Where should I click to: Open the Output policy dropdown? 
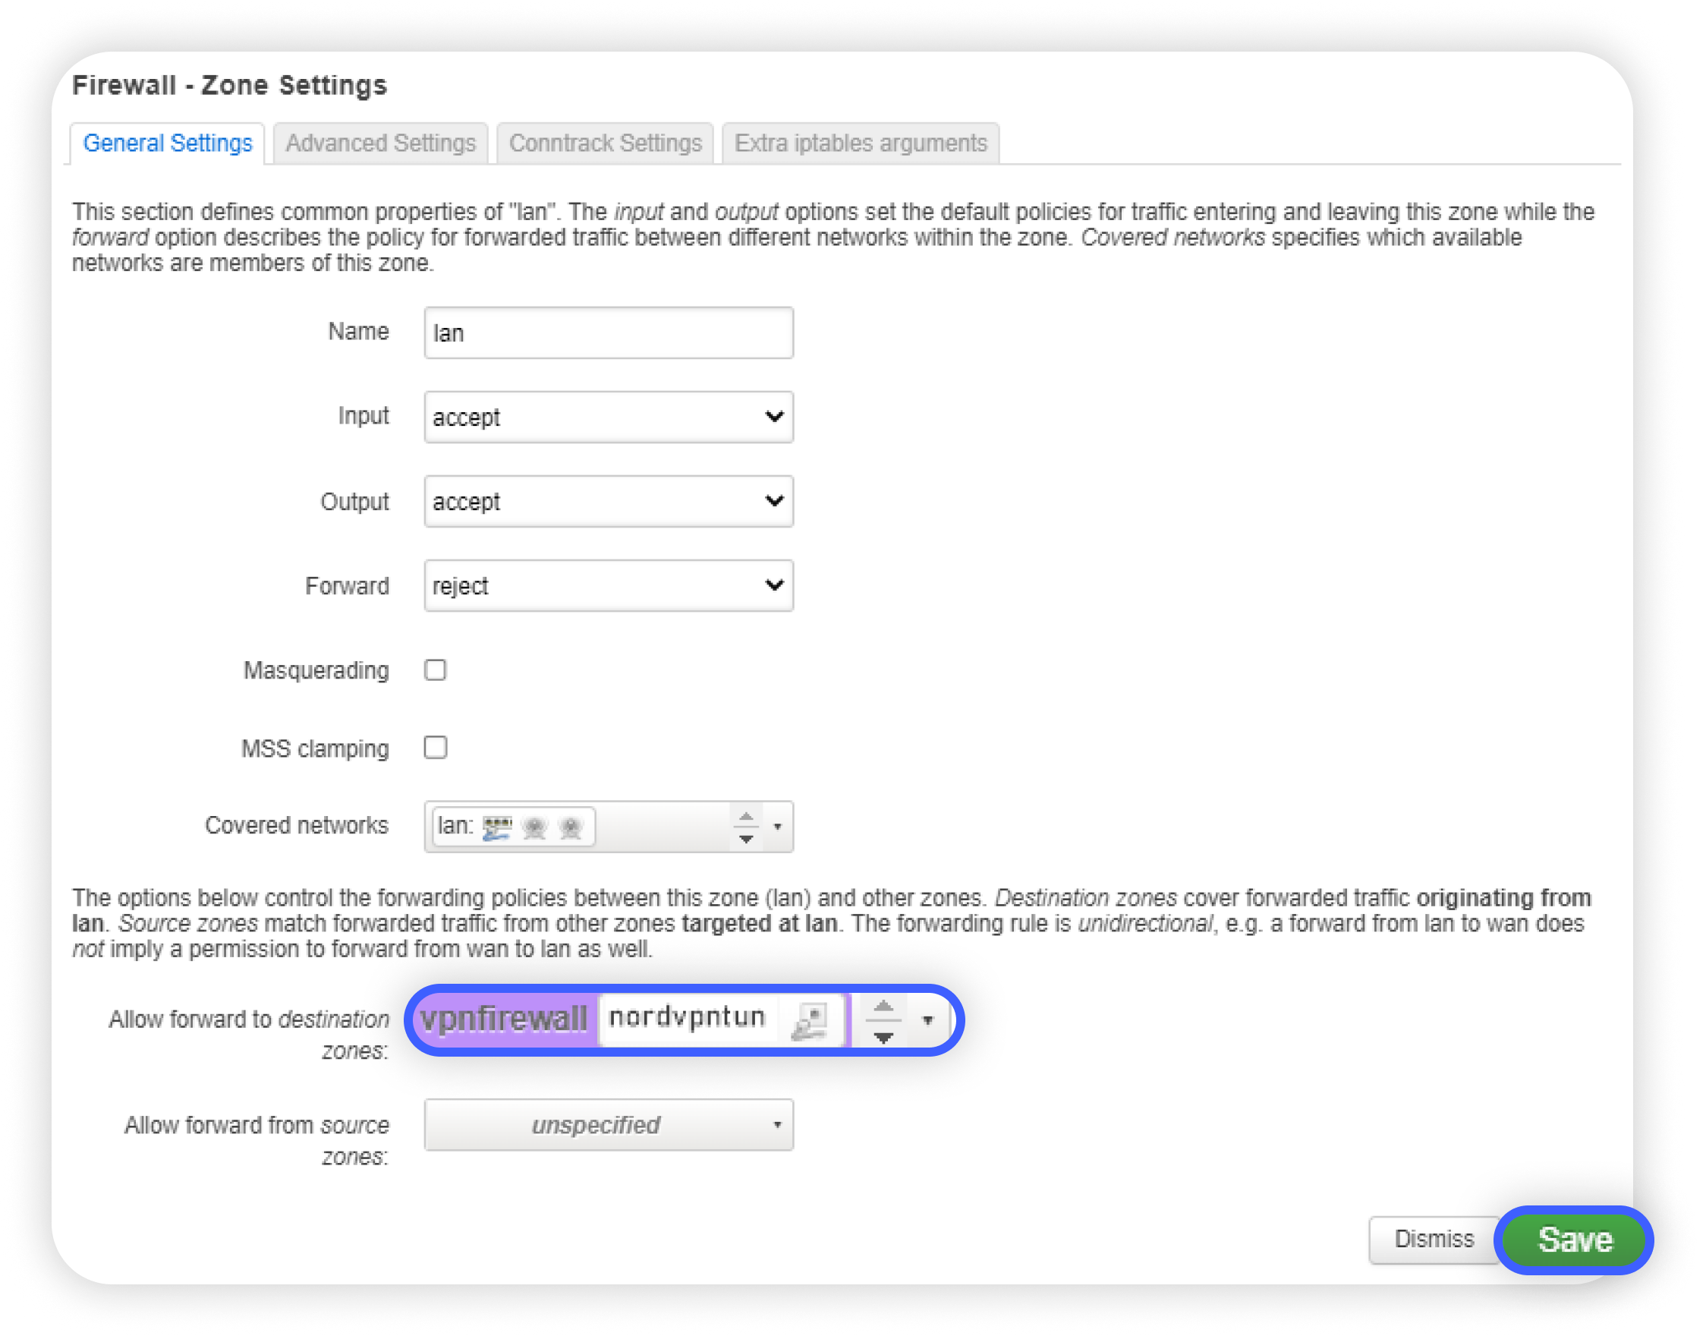pos(609,502)
